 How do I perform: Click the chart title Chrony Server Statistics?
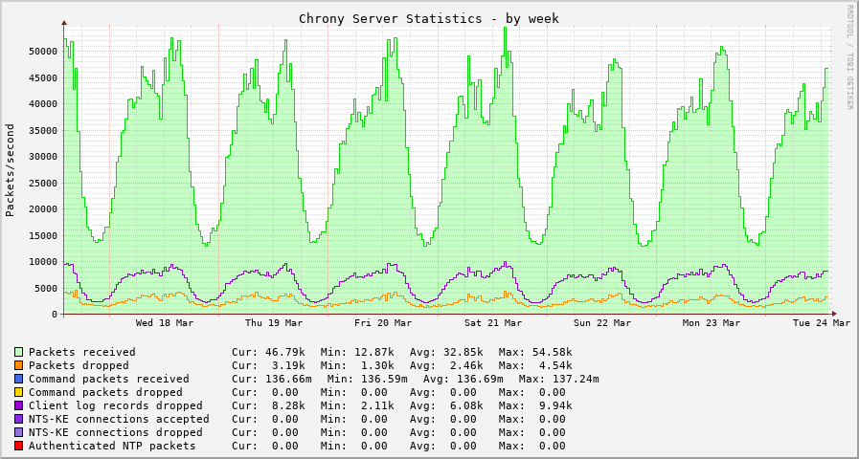click(x=429, y=18)
